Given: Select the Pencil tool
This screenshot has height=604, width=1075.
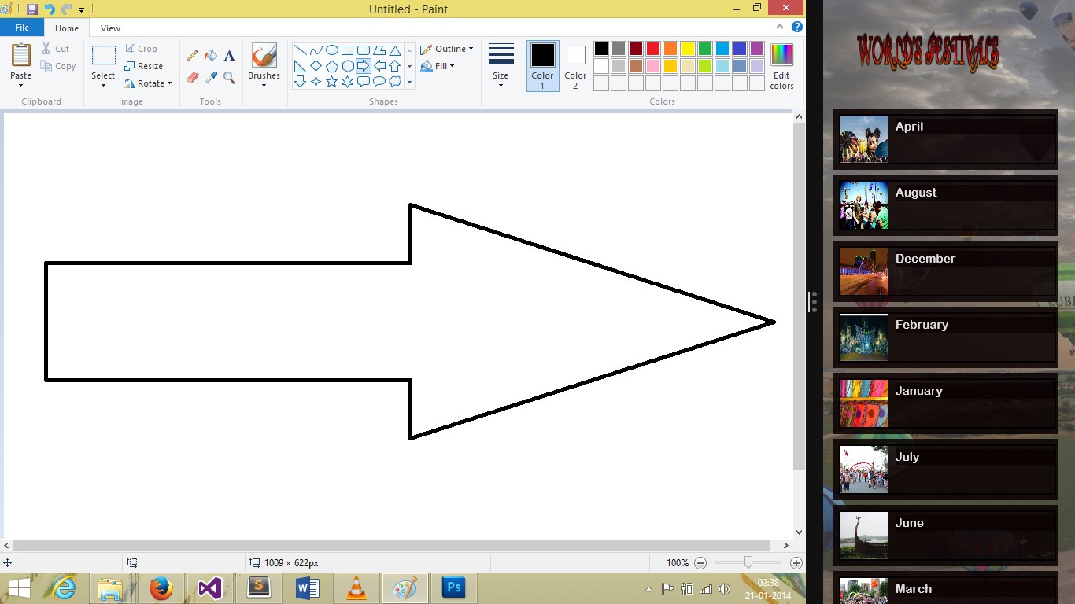Looking at the screenshot, I should click(192, 56).
